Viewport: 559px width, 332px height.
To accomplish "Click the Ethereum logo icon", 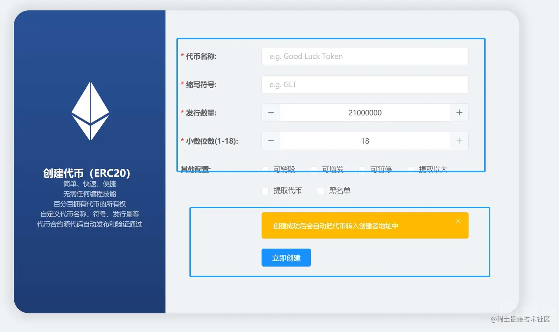I will coord(90,111).
